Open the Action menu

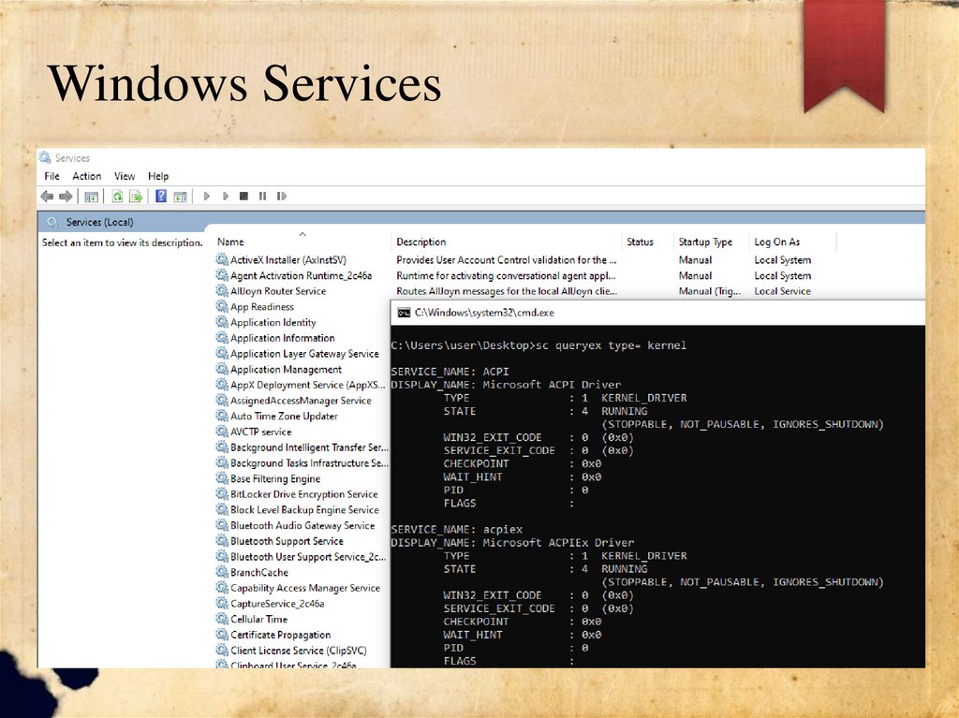click(x=86, y=176)
